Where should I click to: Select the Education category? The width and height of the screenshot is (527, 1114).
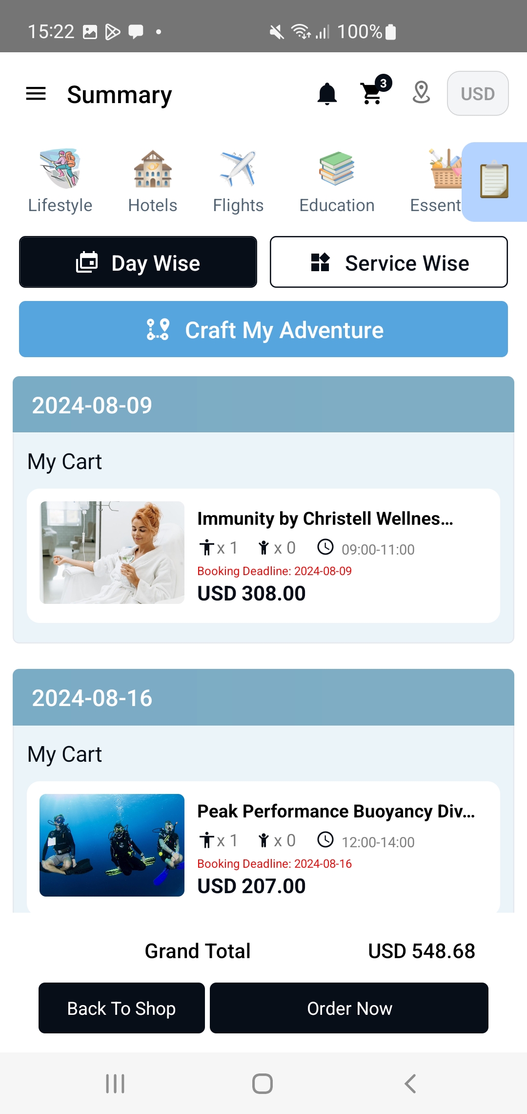pyautogui.click(x=337, y=181)
